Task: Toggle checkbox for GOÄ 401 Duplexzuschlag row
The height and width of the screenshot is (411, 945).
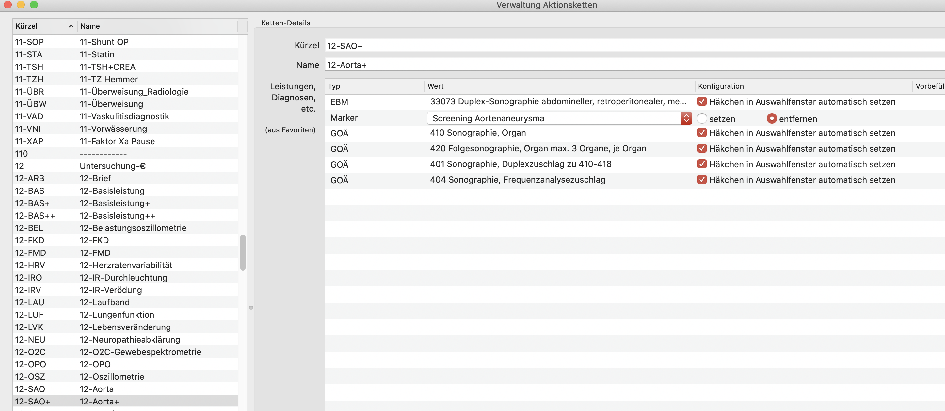Action: coord(702,164)
